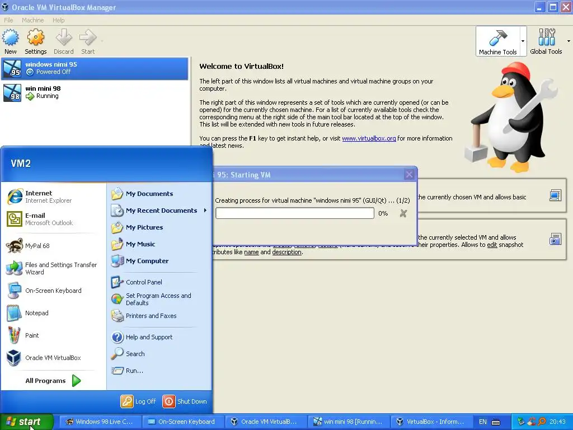
Task: Click the EN language indicator
Action: (x=482, y=422)
